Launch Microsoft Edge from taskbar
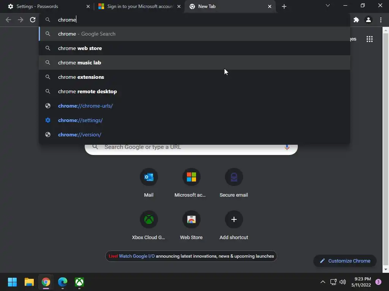Screen dimensions: 389x291 [x=63, y=282]
